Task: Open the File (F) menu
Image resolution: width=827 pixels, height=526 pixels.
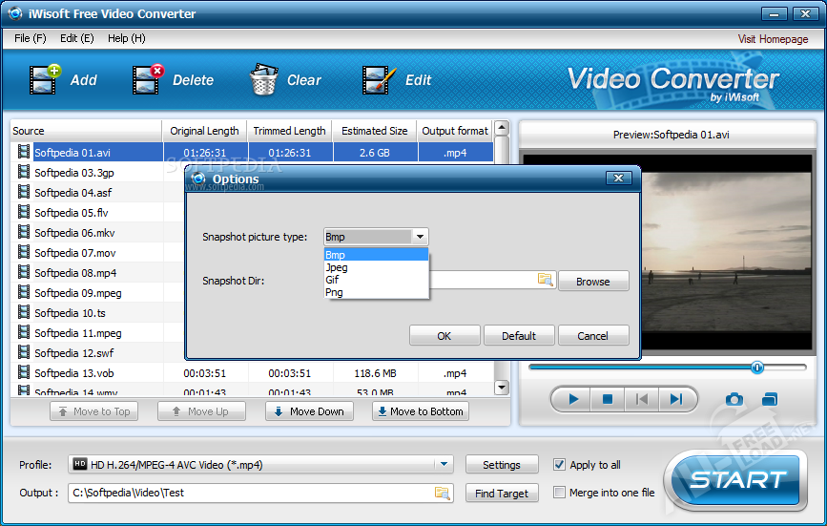Action: (x=31, y=38)
